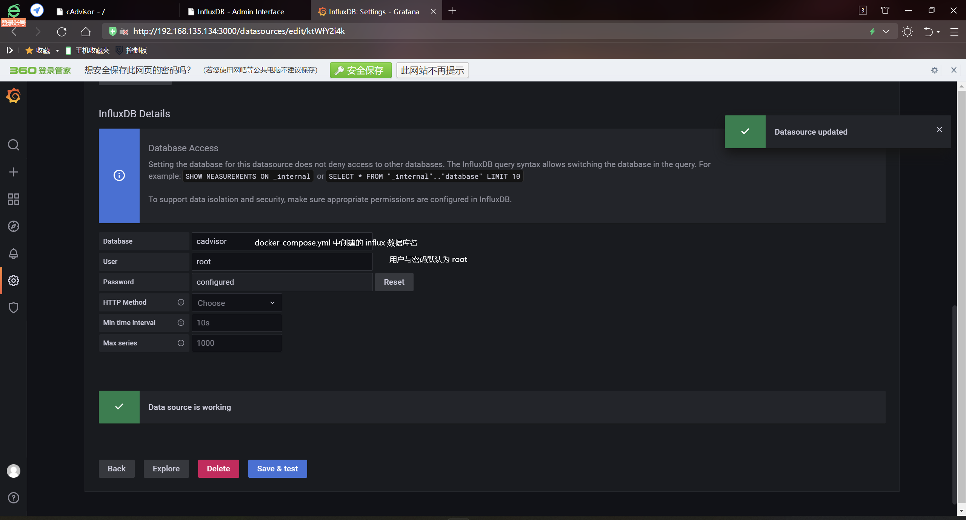Open the Dashboards grid icon

pyautogui.click(x=14, y=199)
